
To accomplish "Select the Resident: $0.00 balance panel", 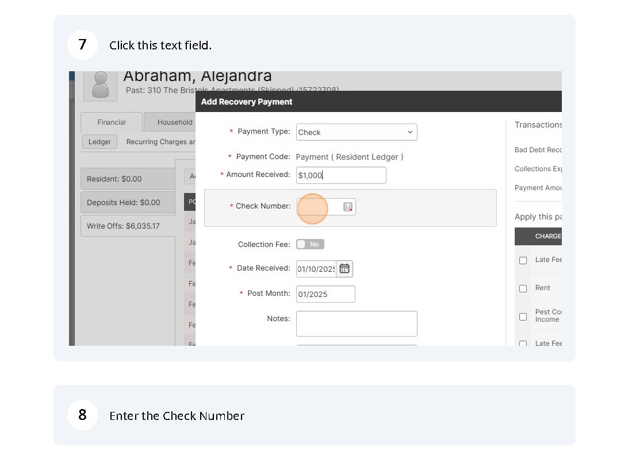I will point(128,179).
